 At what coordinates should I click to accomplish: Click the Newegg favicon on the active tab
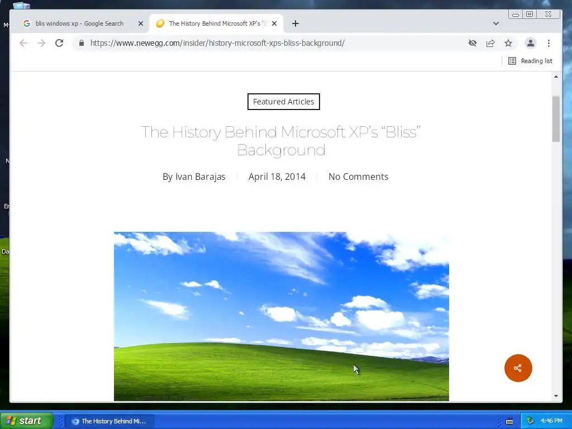pos(160,23)
